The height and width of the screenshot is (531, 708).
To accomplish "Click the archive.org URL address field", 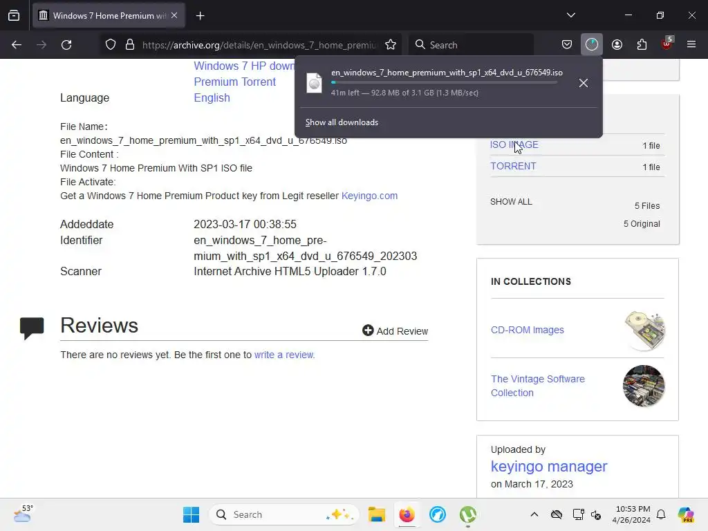I will (x=260, y=45).
